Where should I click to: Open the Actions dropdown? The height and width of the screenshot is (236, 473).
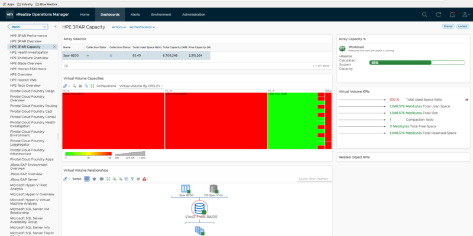119,27
